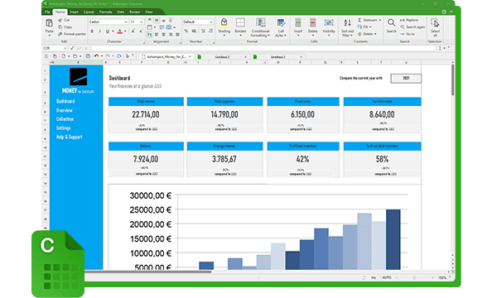
Task: Open the Delete dropdown in Contents group
Action: coord(367,34)
